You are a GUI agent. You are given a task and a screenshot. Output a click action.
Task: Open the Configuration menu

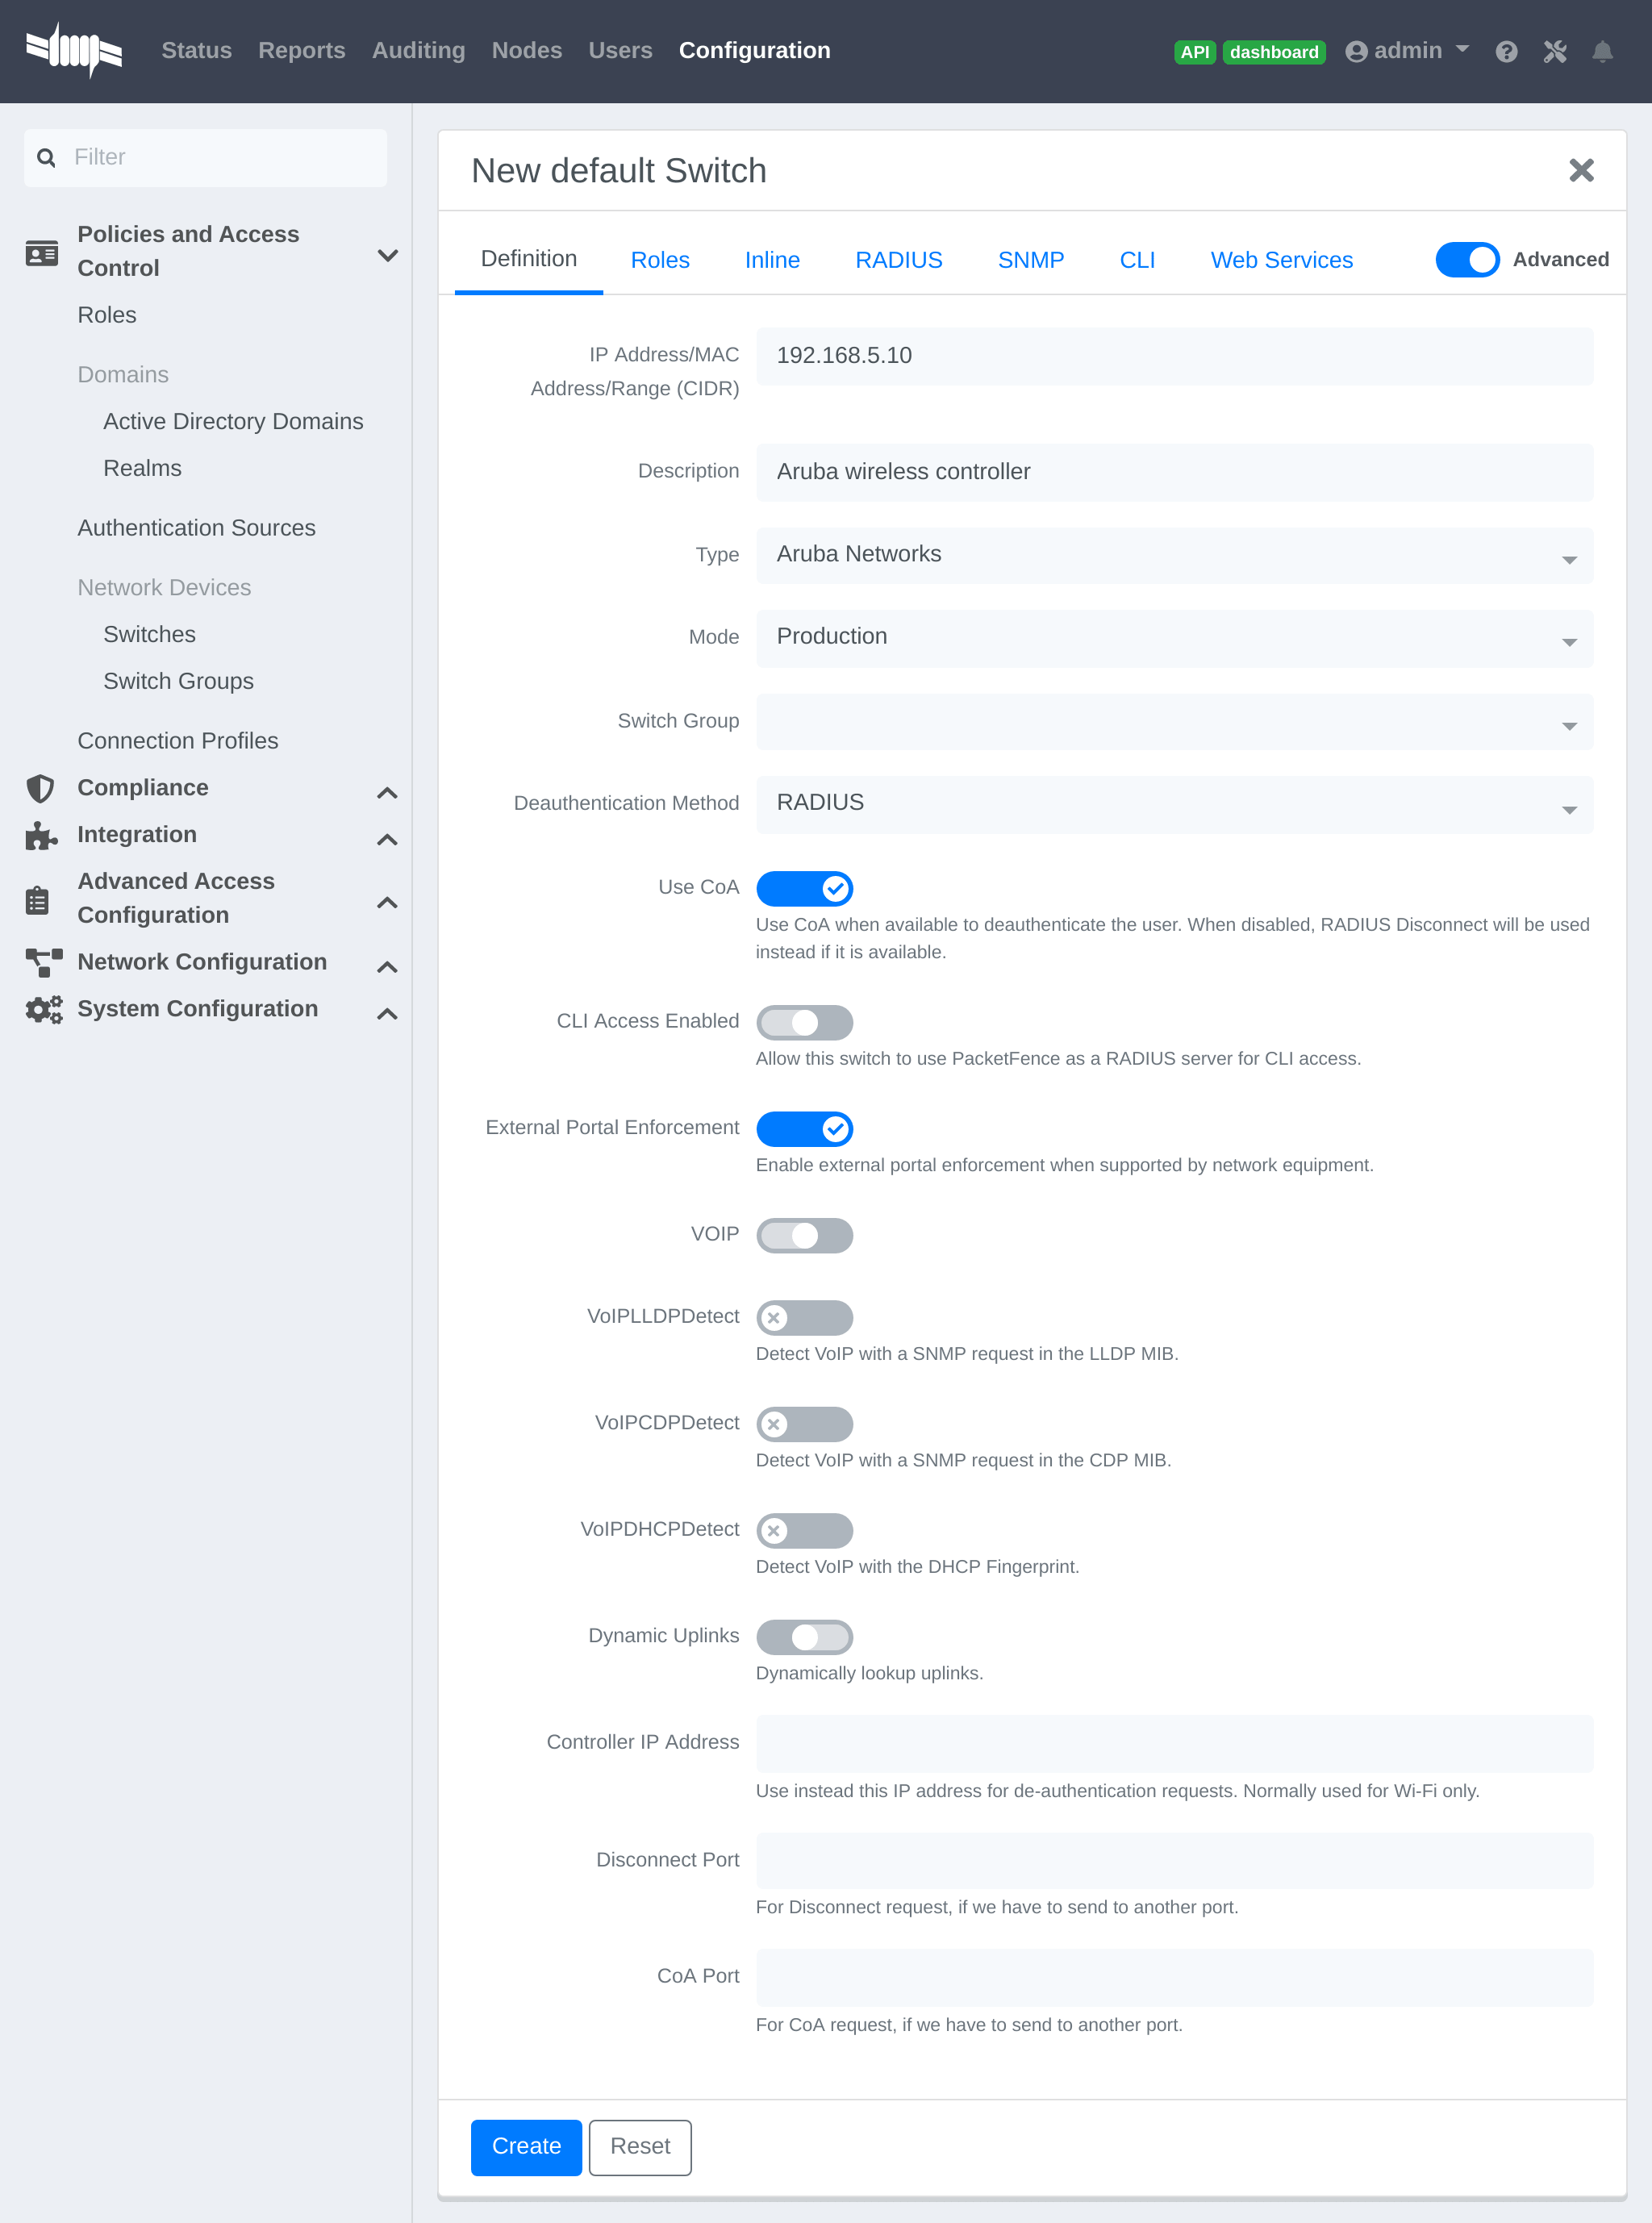point(754,51)
